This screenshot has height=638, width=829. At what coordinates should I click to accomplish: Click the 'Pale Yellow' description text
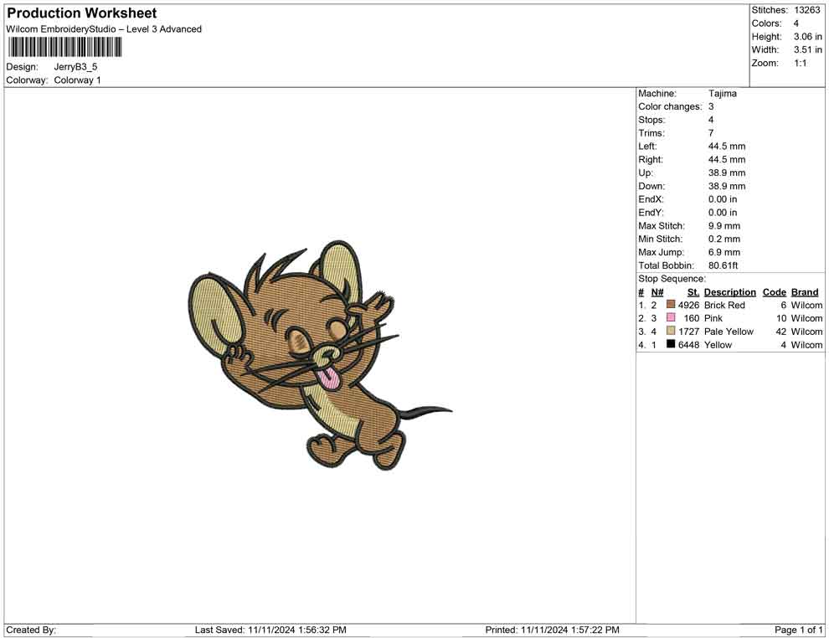click(729, 332)
